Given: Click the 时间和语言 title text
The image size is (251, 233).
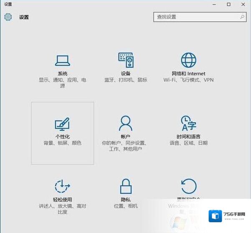Looking at the screenshot, I should click(x=188, y=137).
